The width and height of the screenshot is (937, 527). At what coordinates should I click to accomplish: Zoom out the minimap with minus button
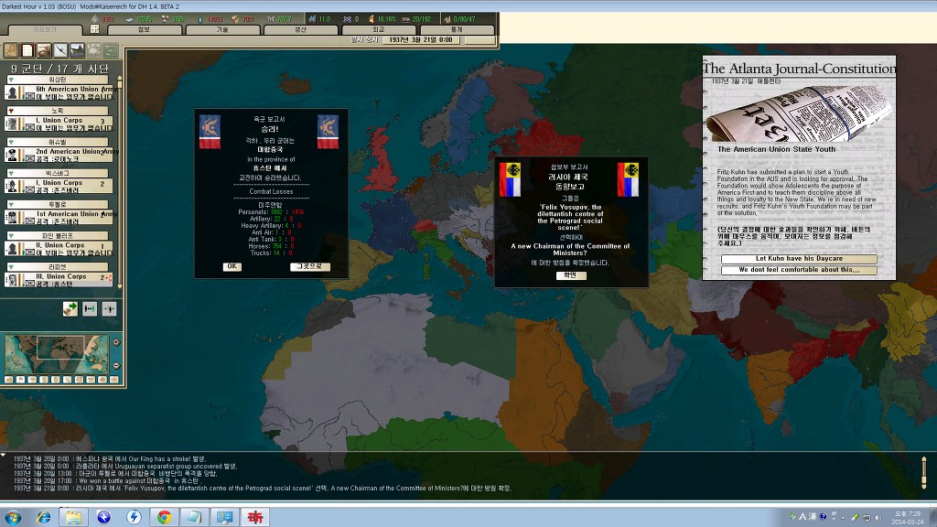116,366
